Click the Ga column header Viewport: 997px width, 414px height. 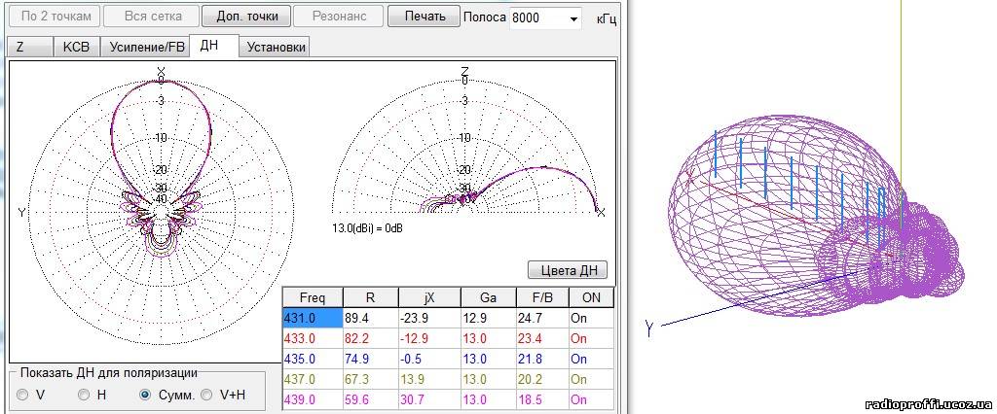pyautogui.click(x=489, y=297)
